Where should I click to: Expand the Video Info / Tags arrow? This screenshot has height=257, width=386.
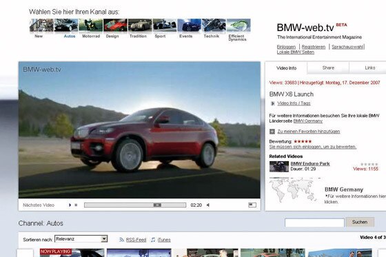272,103
